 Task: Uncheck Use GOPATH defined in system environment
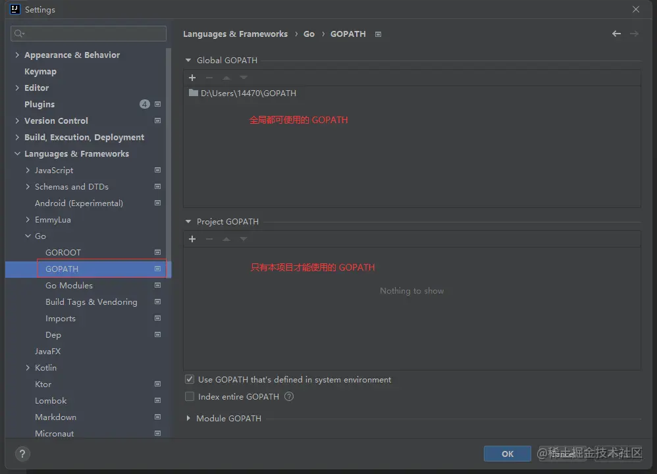point(190,379)
